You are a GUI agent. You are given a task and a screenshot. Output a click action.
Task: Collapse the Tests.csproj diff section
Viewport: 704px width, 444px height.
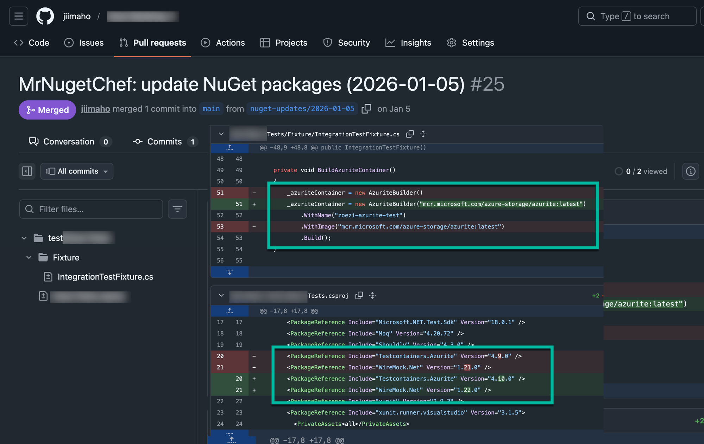(221, 296)
